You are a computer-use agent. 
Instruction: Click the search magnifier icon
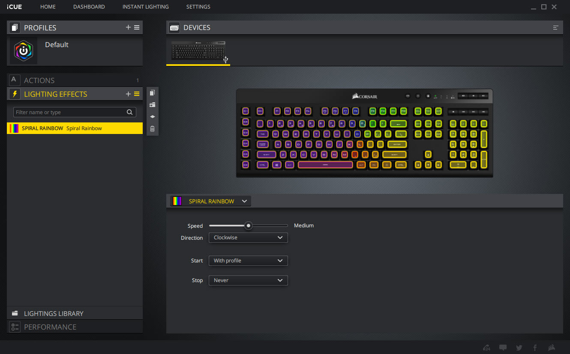pos(129,112)
